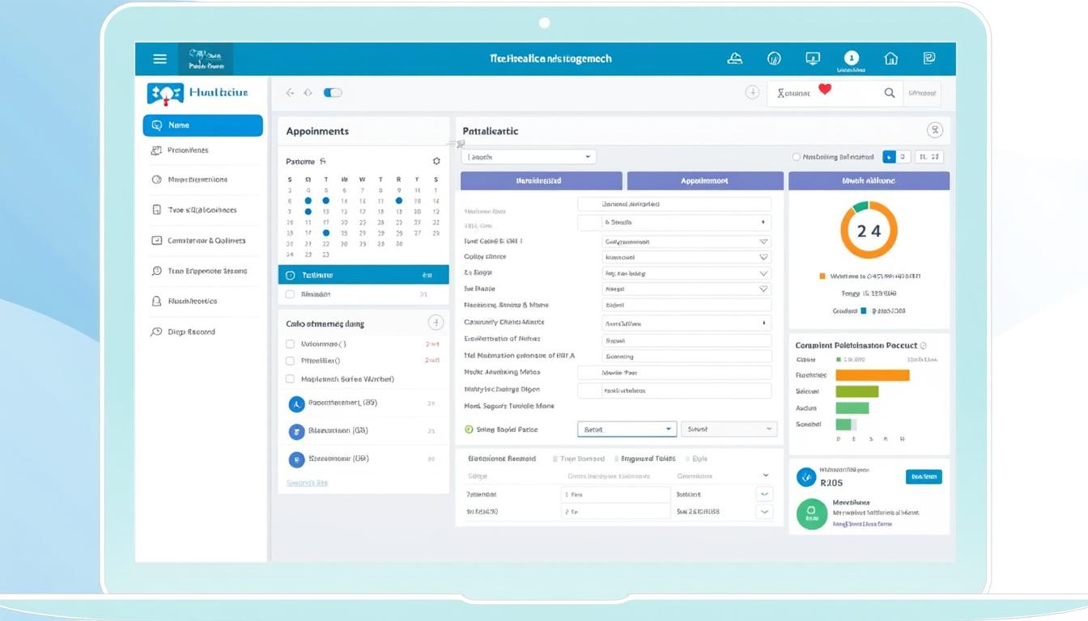1088x621 pixels.
Task: Open the calendar settings gear in Appointments panel
Action: click(x=436, y=161)
